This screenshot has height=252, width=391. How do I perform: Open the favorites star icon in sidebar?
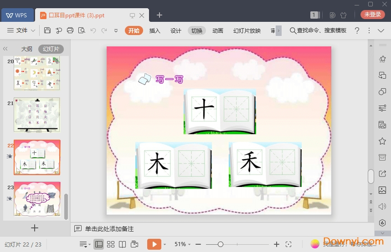(382, 141)
